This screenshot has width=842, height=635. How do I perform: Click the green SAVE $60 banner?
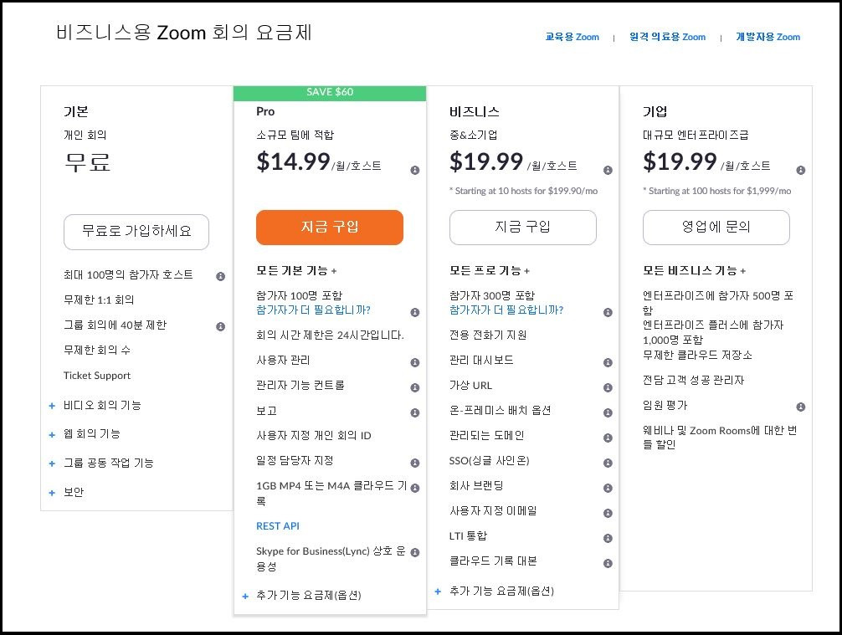pos(329,92)
